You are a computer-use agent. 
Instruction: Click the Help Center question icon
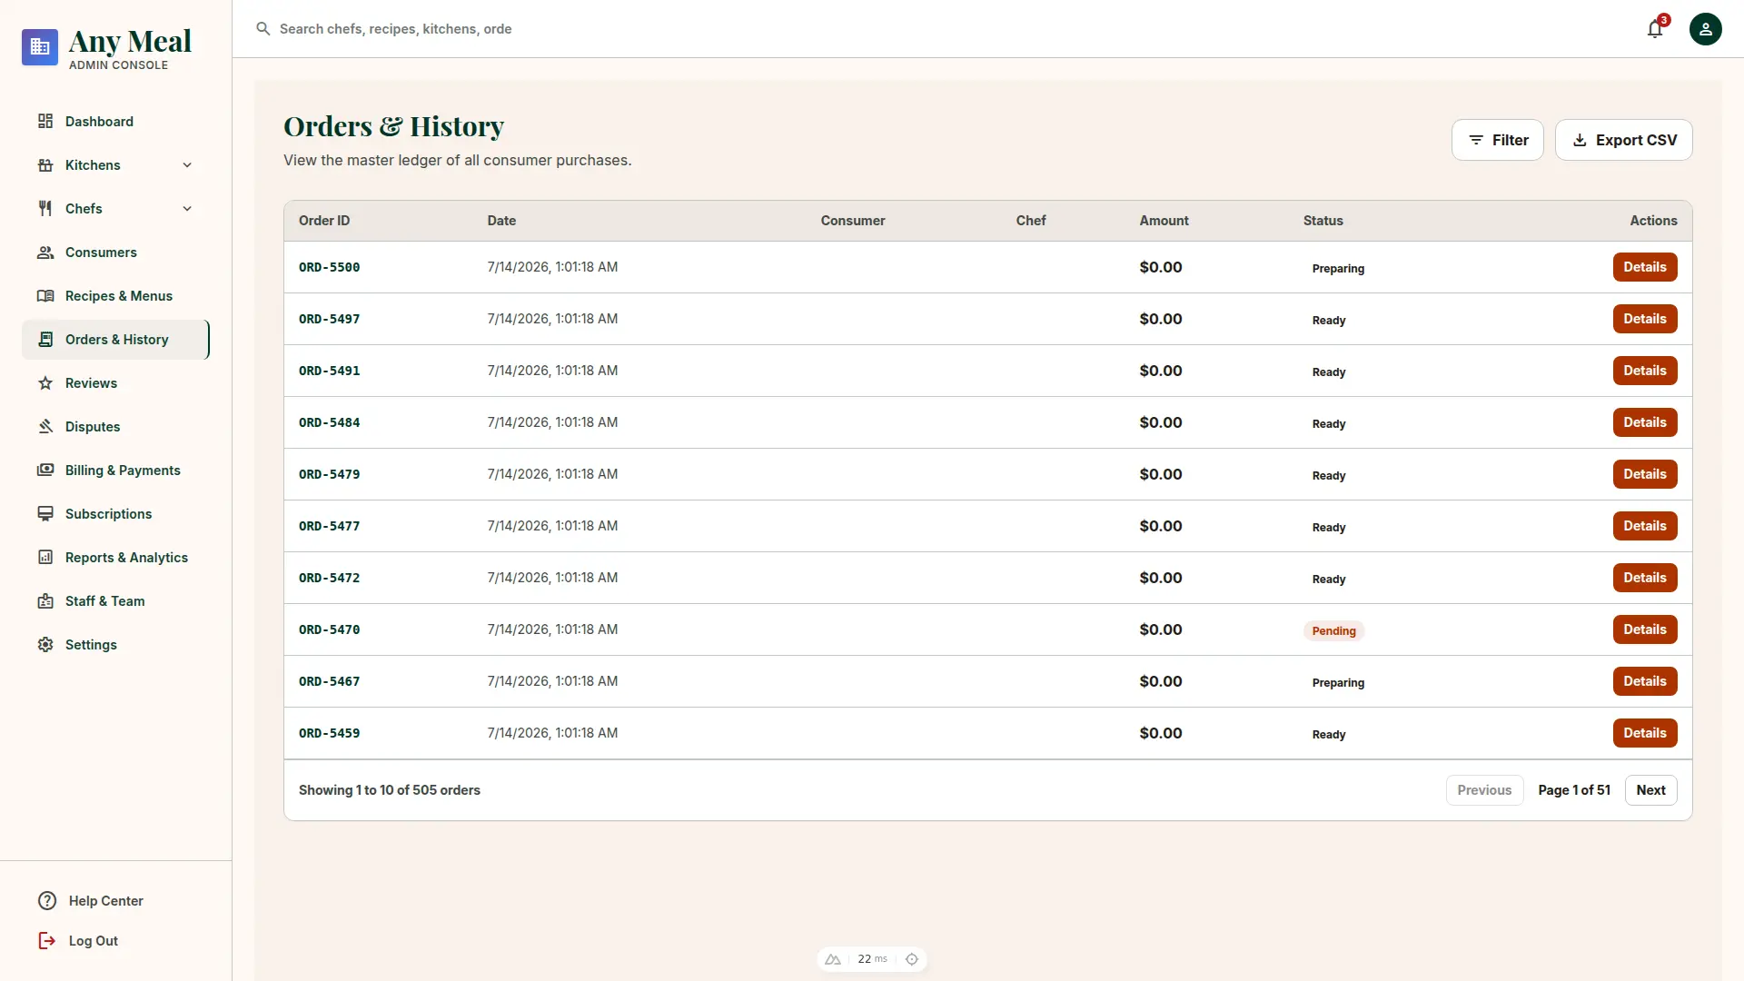(x=47, y=901)
